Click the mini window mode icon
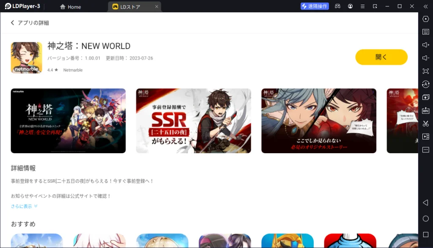The width and height of the screenshot is (433, 248). click(x=375, y=6)
